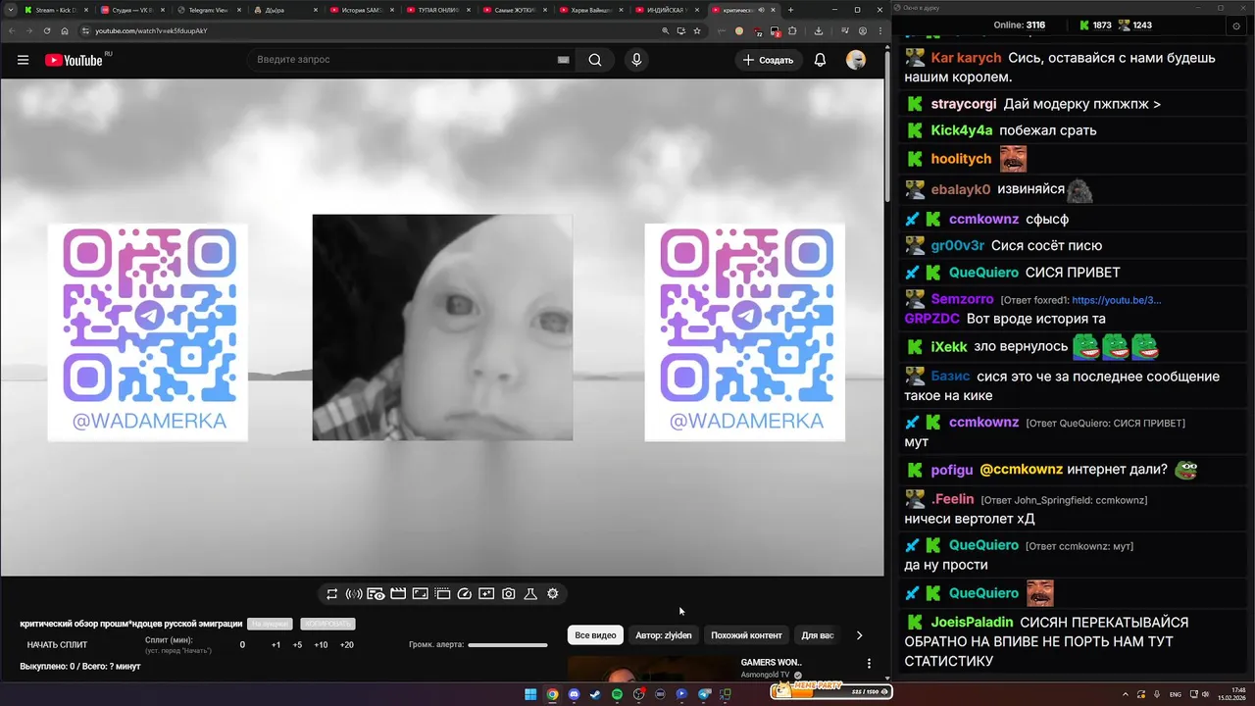The width and height of the screenshot is (1255, 706).
Task: Open Spotify from the taskbar
Action: 617,694
